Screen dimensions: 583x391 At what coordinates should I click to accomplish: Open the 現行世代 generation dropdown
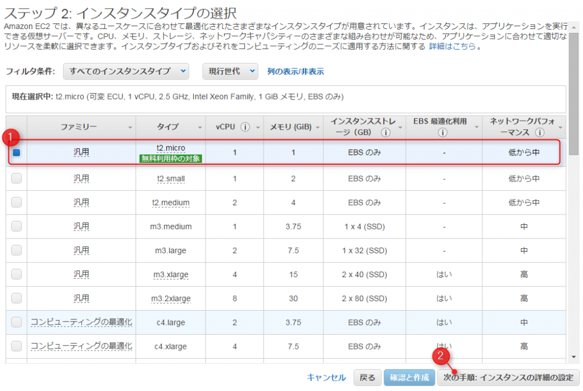coord(230,71)
